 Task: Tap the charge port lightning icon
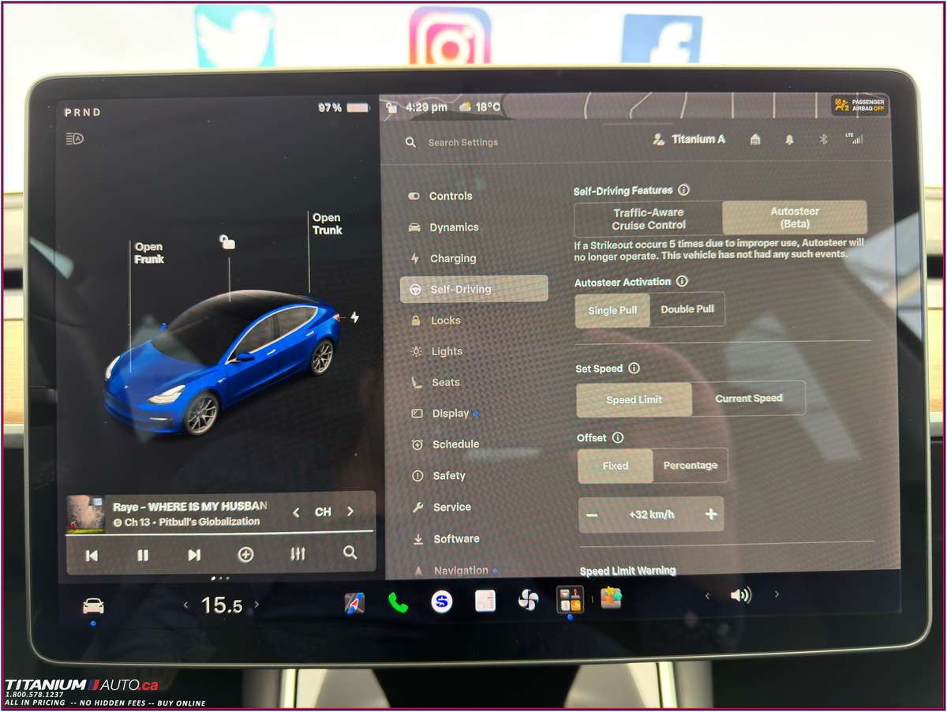click(354, 317)
